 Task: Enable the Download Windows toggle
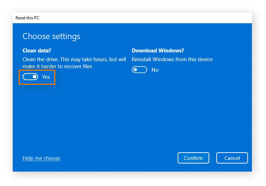[x=140, y=70]
